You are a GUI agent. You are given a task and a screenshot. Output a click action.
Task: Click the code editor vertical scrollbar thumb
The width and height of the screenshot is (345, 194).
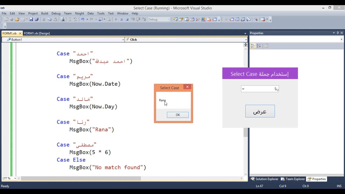(x=246, y=133)
